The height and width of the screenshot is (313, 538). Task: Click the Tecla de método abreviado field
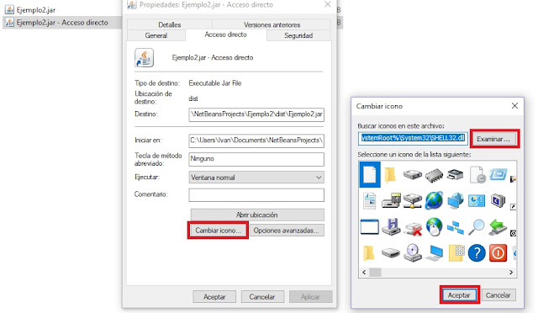[256, 159]
